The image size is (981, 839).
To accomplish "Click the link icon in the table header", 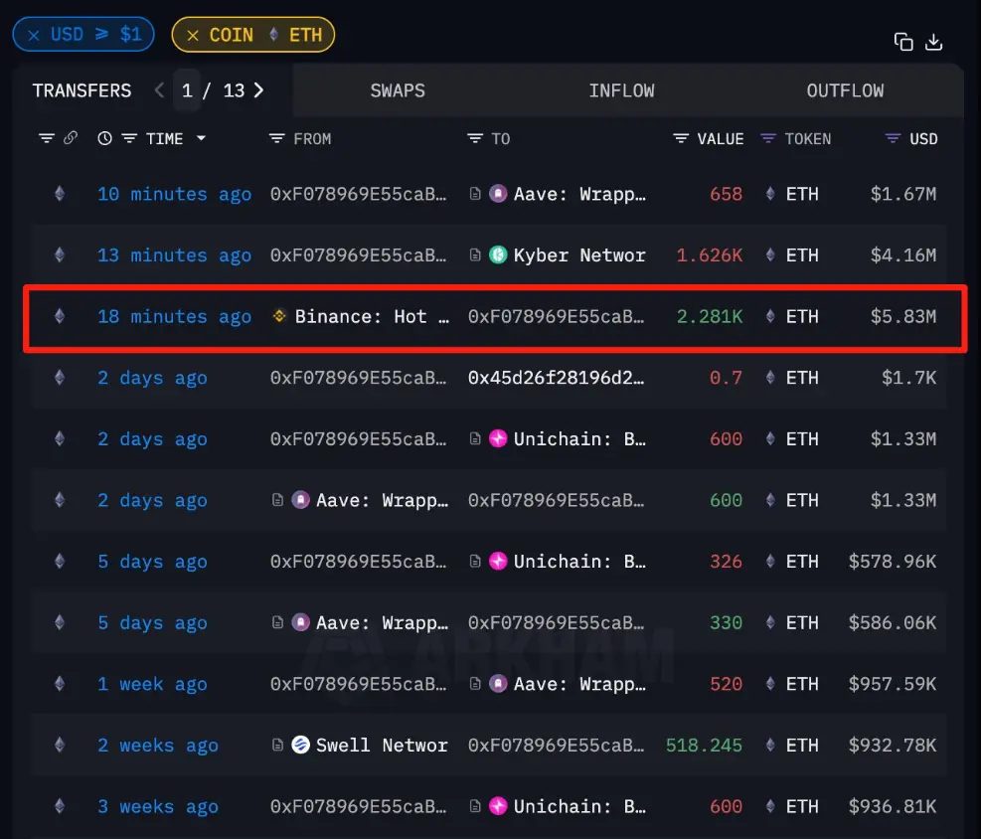I will click(x=71, y=137).
